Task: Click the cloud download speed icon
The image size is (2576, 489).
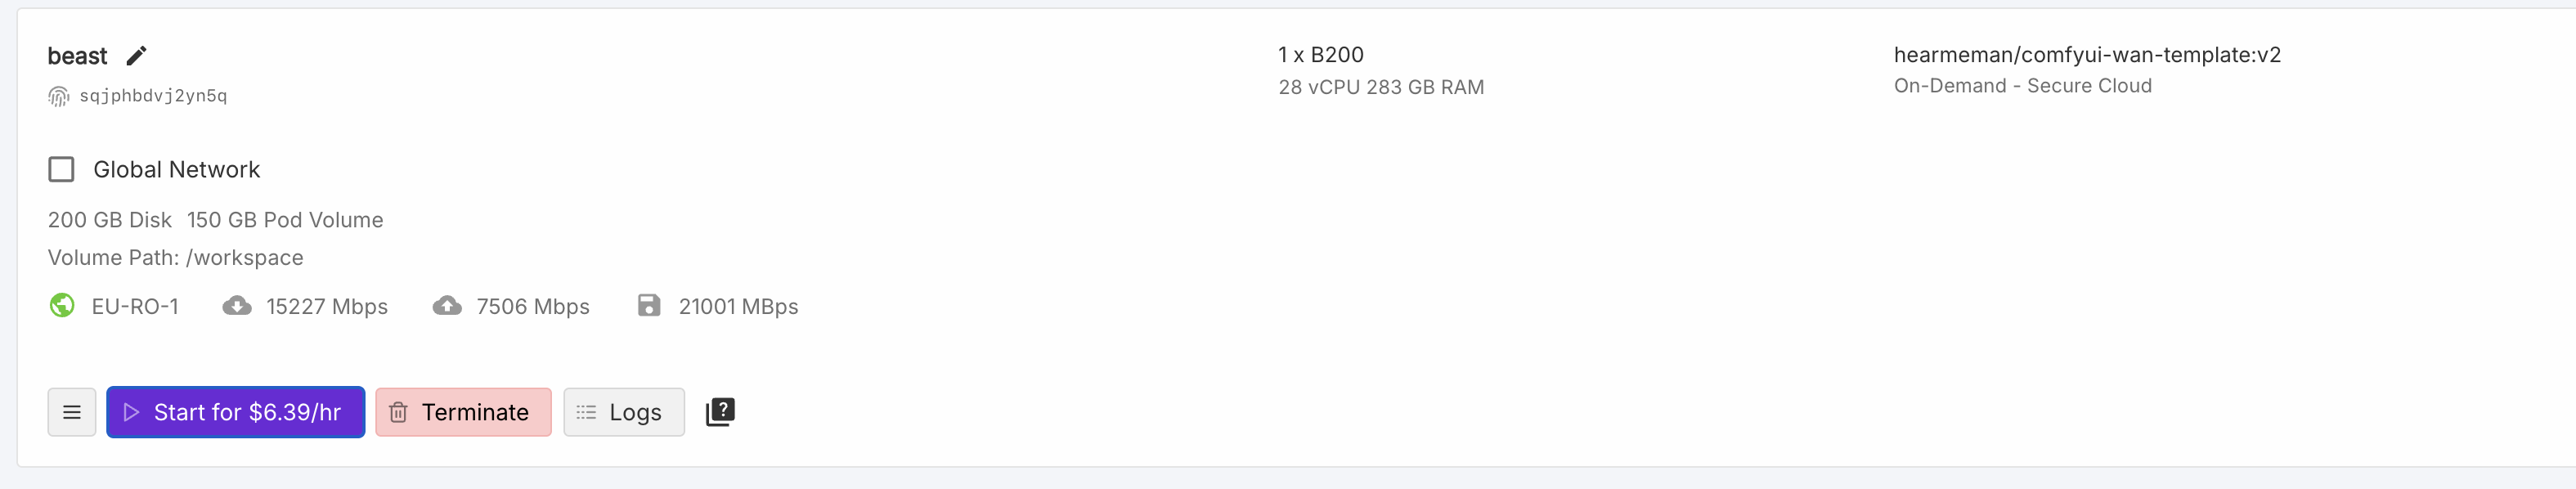Action: click(x=237, y=306)
